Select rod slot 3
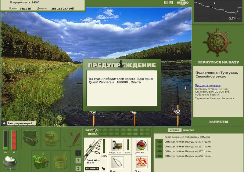 [78, 168]
